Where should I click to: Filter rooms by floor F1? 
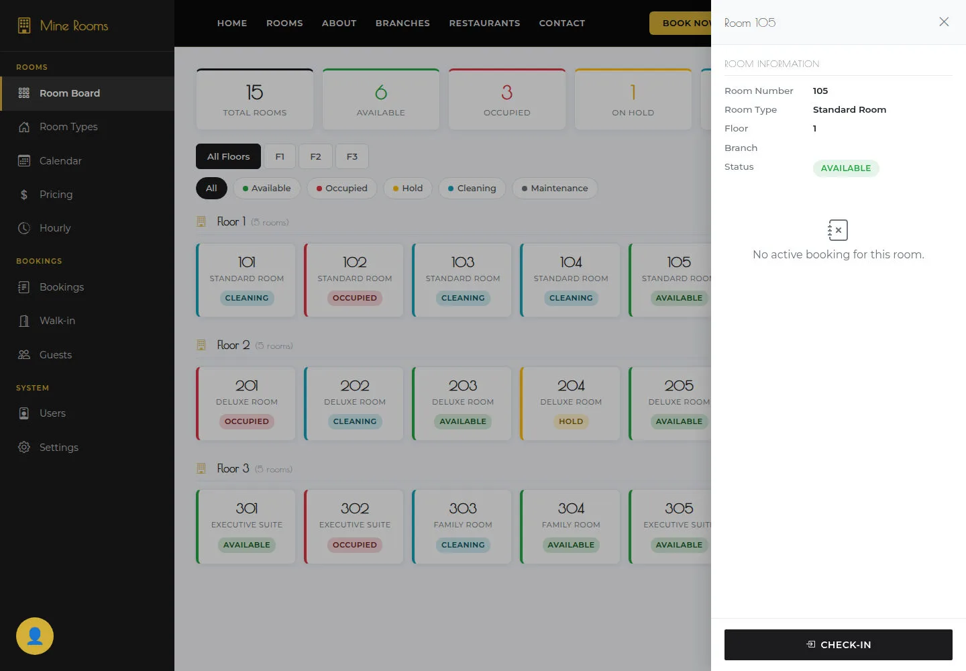coord(280,156)
